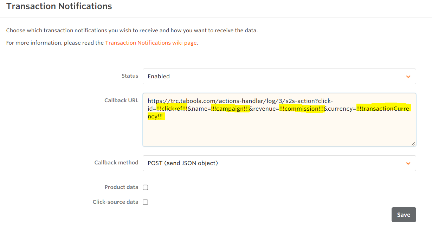This screenshot has height=228, width=432.
Task: Click the Click-source data label
Action: tap(115, 202)
